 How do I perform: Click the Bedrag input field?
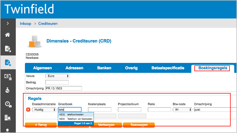[x=57, y=82]
